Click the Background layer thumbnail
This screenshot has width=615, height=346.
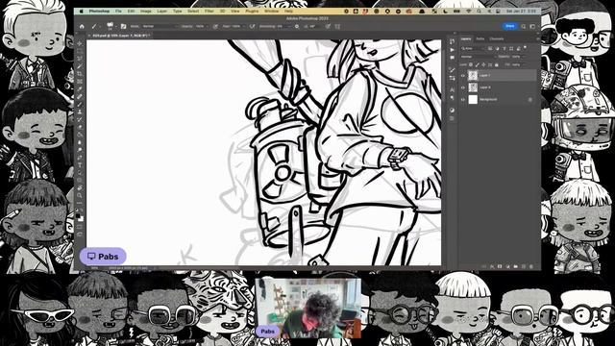tap(473, 99)
